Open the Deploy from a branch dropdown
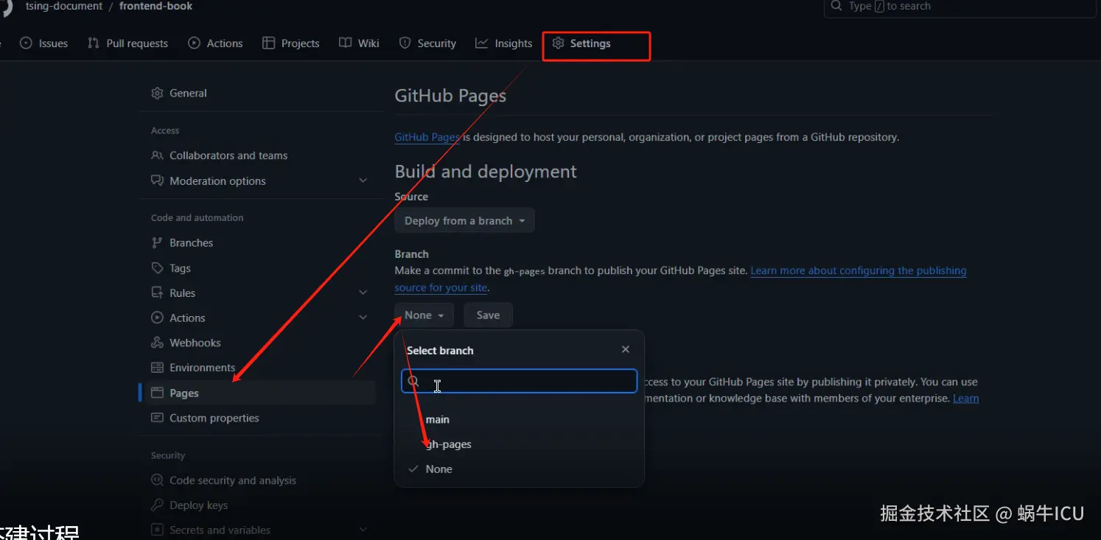The width and height of the screenshot is (1101, 540). click(x=464, y=221)
